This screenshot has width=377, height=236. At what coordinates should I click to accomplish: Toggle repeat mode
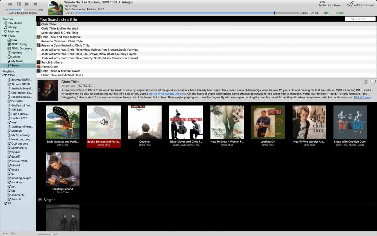pyautogui.click(x=312, y=13)
